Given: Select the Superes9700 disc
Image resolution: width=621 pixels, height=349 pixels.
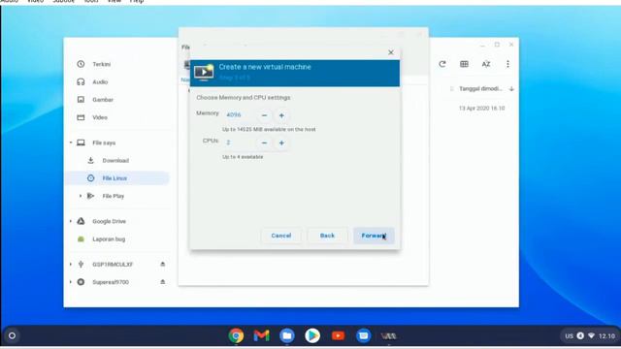Looking at the screenshot, I should point(111,282).
